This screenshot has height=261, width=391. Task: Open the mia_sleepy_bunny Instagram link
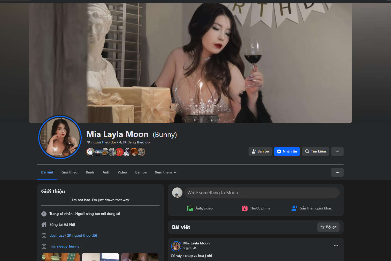pyautogui.click(x=64, y=247)
